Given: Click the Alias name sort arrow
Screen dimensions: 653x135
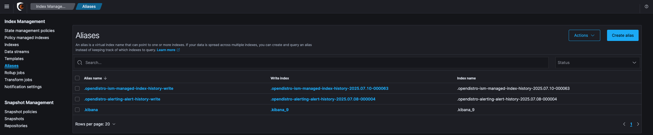Looking at the screenshot, I should (x=105, y=78).
